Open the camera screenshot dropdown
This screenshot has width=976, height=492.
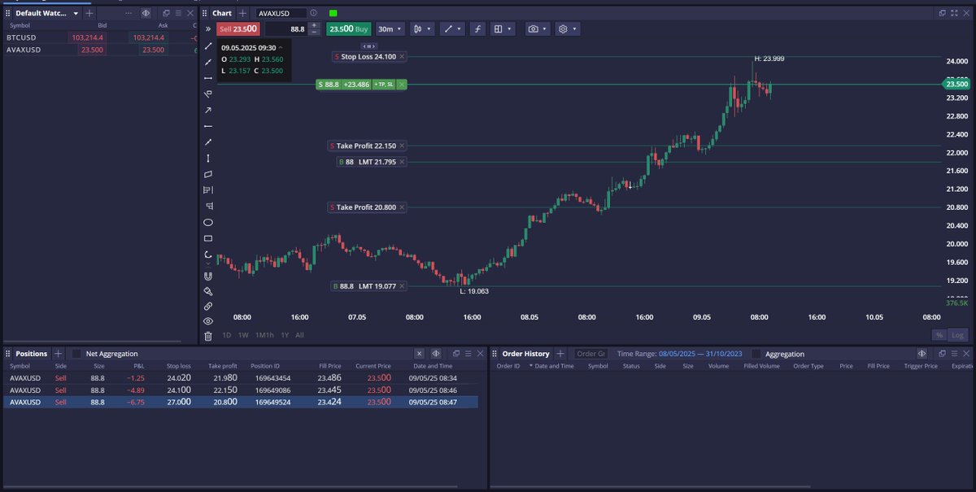(537, 28)
